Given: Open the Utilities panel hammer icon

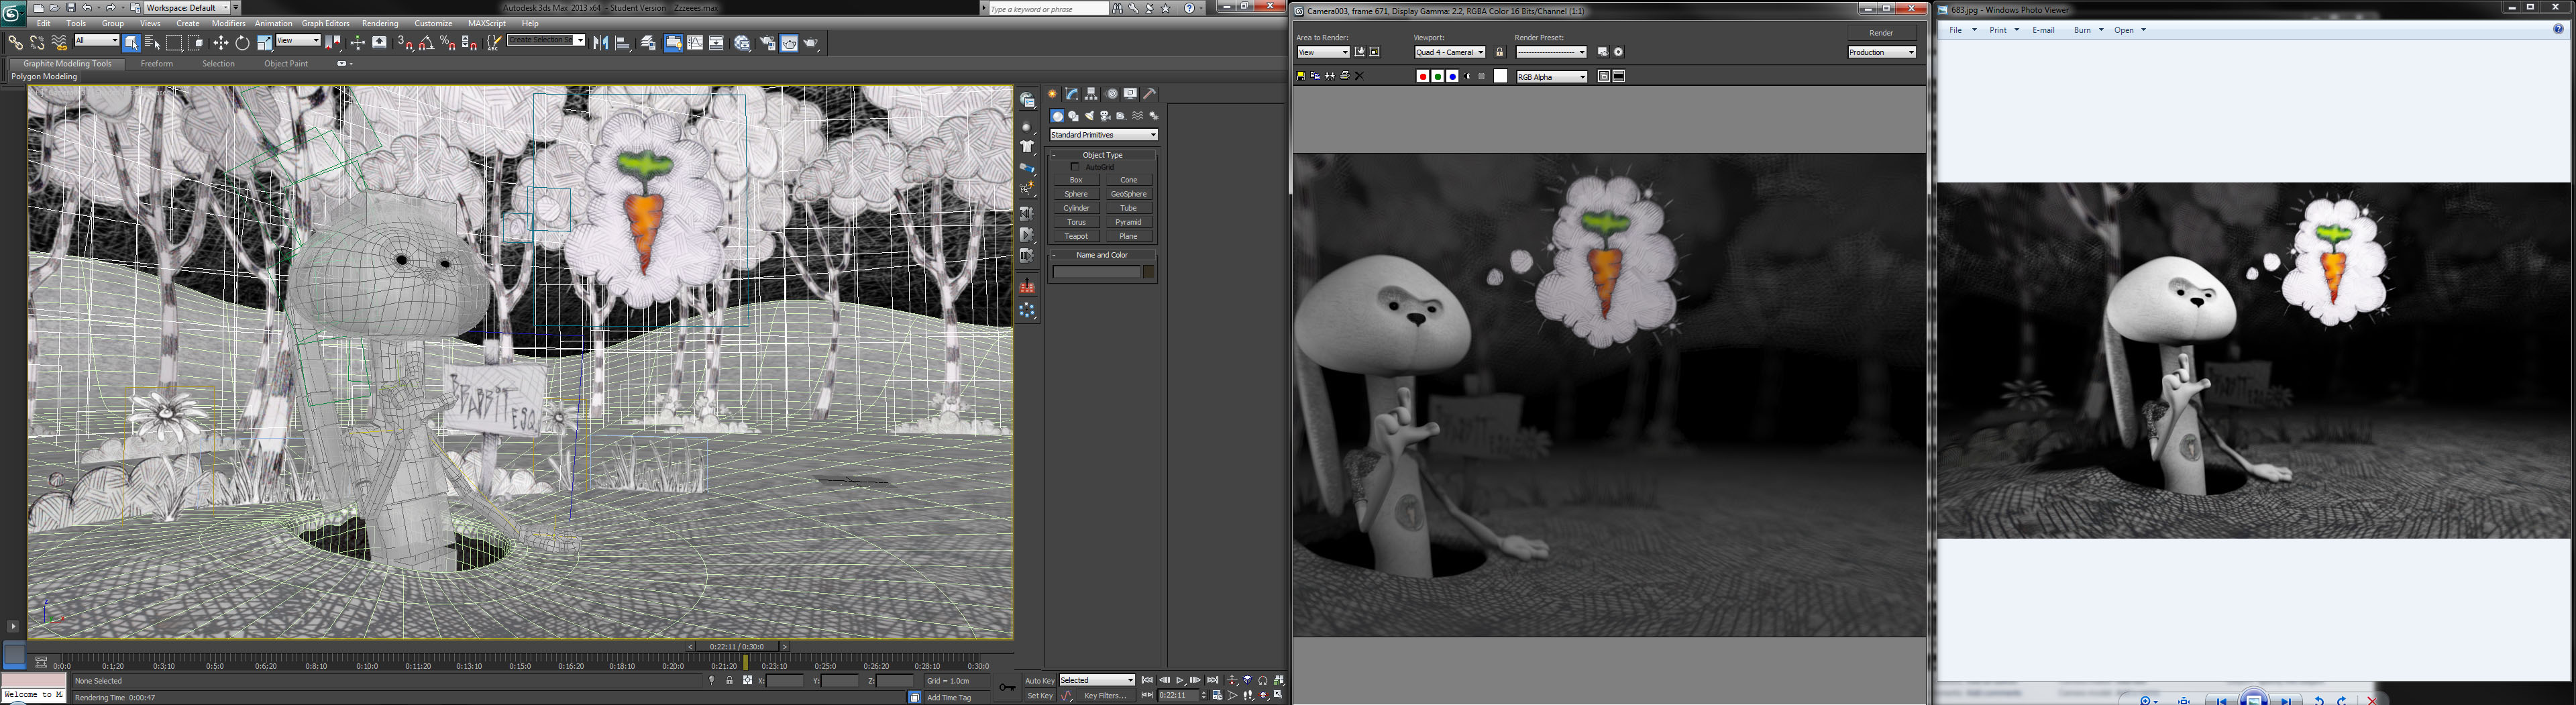Looking at the screenshot, I should pos(1150,94).
